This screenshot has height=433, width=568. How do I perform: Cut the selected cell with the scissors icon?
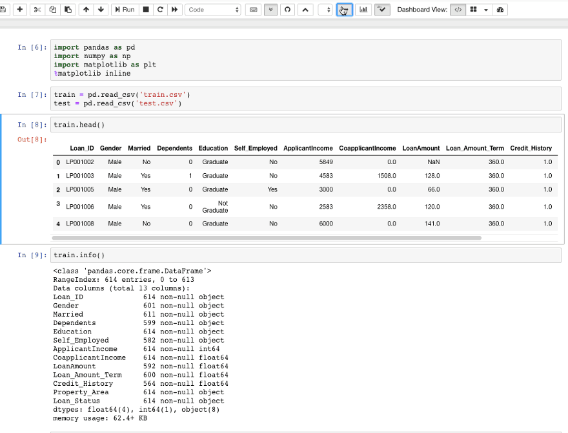(37, 10)
